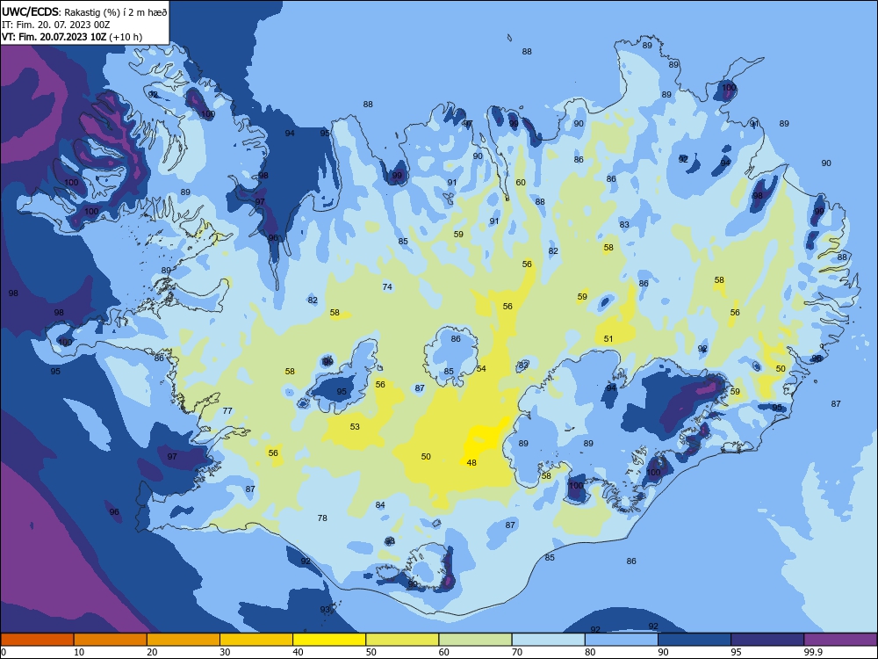Click the pale yellow 50–60 legend swatch

[402, 640]
